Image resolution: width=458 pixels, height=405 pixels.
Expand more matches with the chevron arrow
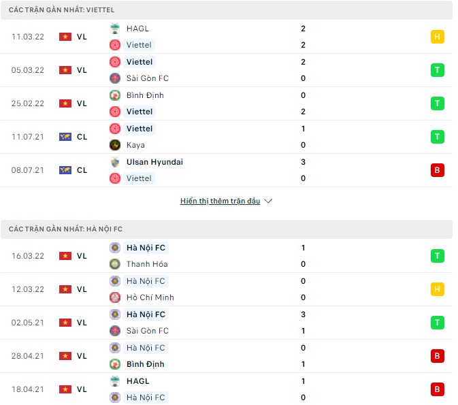[x=268, y=201]
